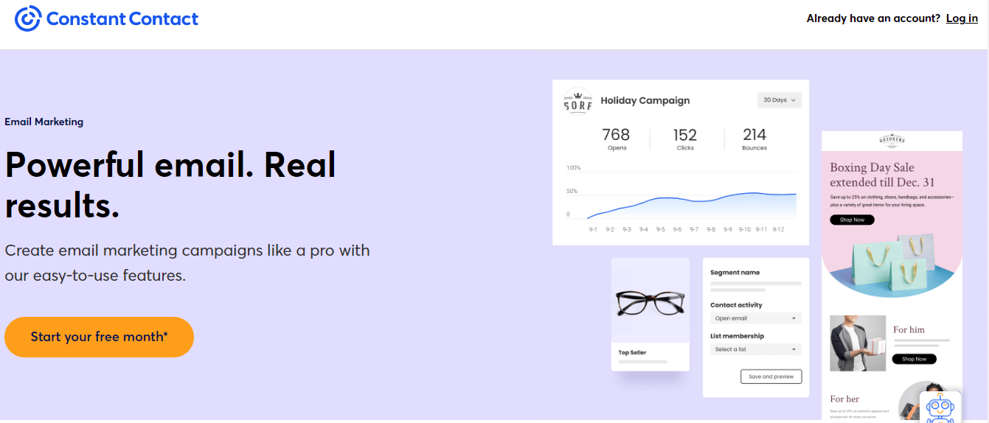Open the 30 Days dropdown

pos(780,100)
